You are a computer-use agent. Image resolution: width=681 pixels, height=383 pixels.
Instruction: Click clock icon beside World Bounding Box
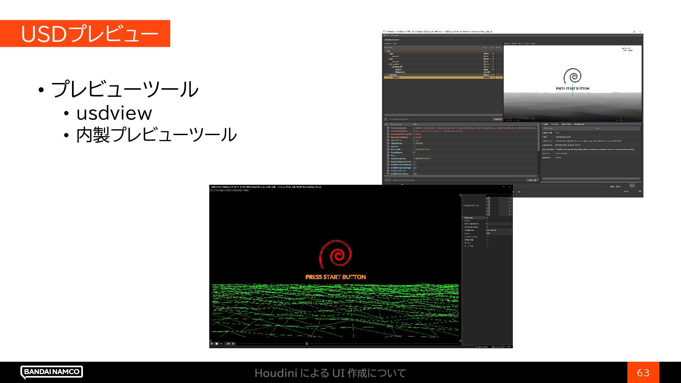(388, 128)
